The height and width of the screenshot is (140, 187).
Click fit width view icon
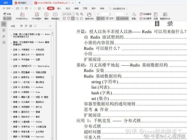(69, 18)
